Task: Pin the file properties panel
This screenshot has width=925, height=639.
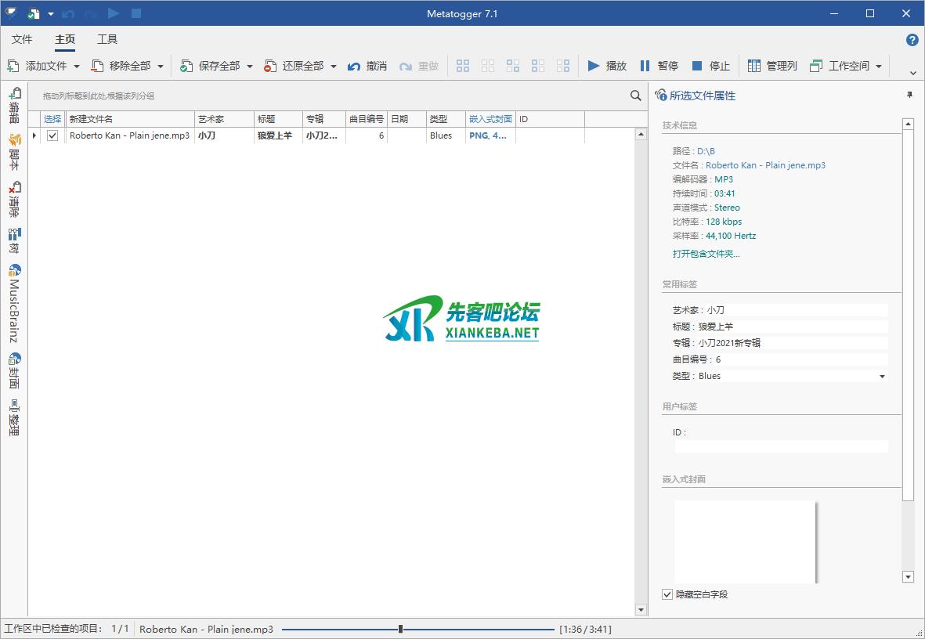Action: pyautogui.click(x=909, y=95)
